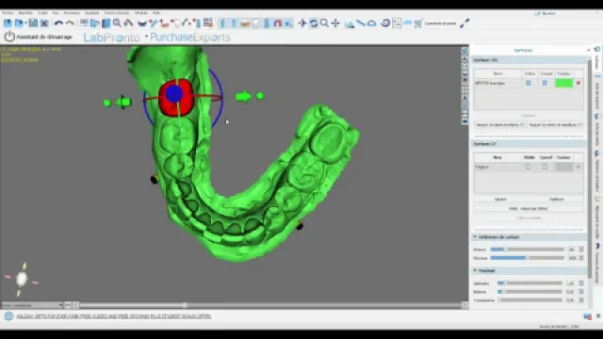Click the right button under the STL surfaces table
The width and height of the screenshot is (603, 339).
pyautogui.click(x=555, y=124)
